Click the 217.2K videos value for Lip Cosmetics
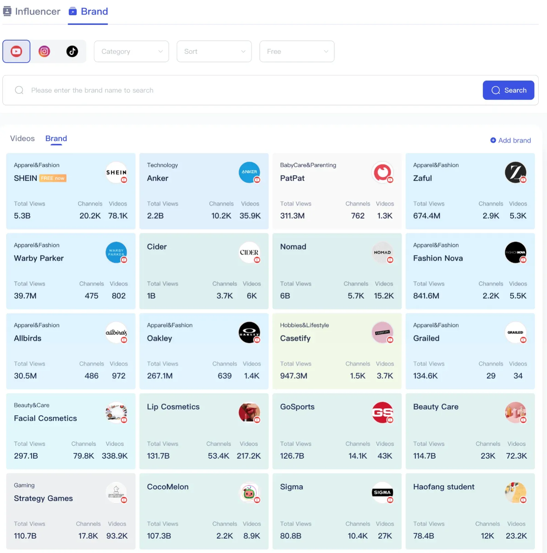The image size is (547, 553). tap(249, 456)
